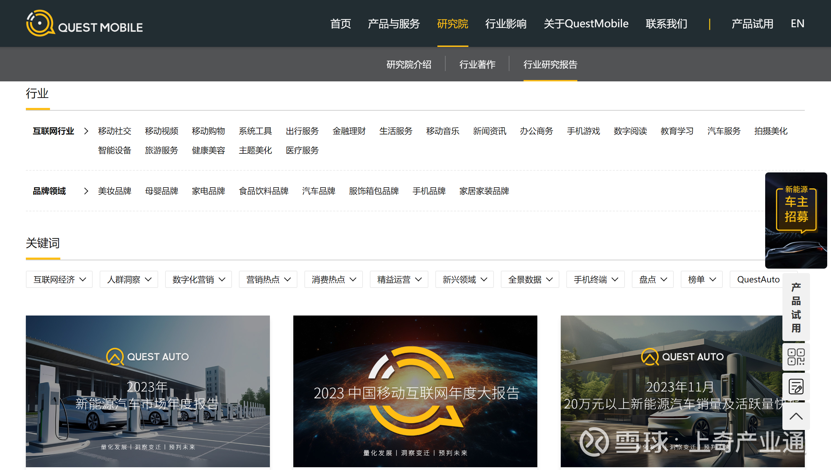
Task: Open the feedback form icon on right sidebar
Action: point(795,387)
